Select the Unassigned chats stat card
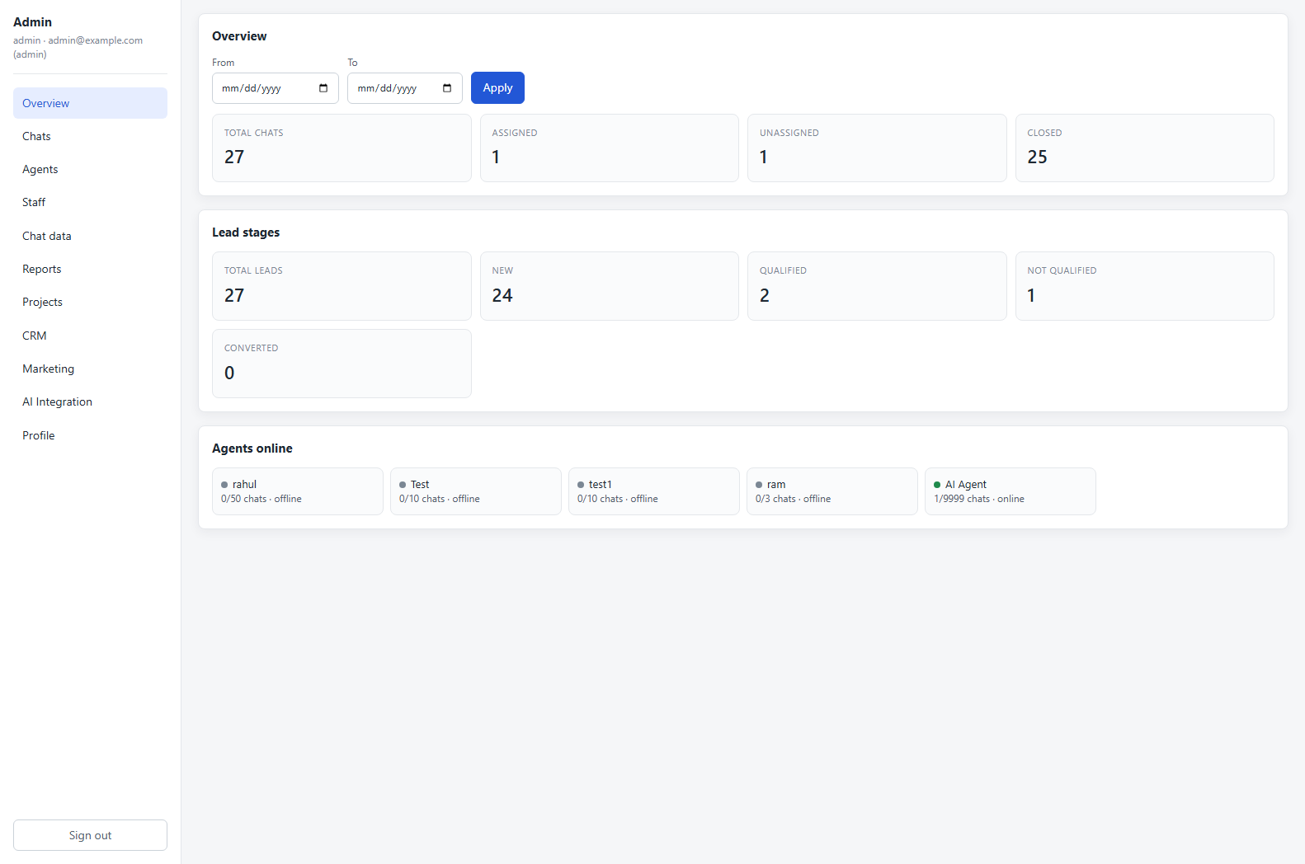This screenshot has height=864, width=1305. pos(877,148)
